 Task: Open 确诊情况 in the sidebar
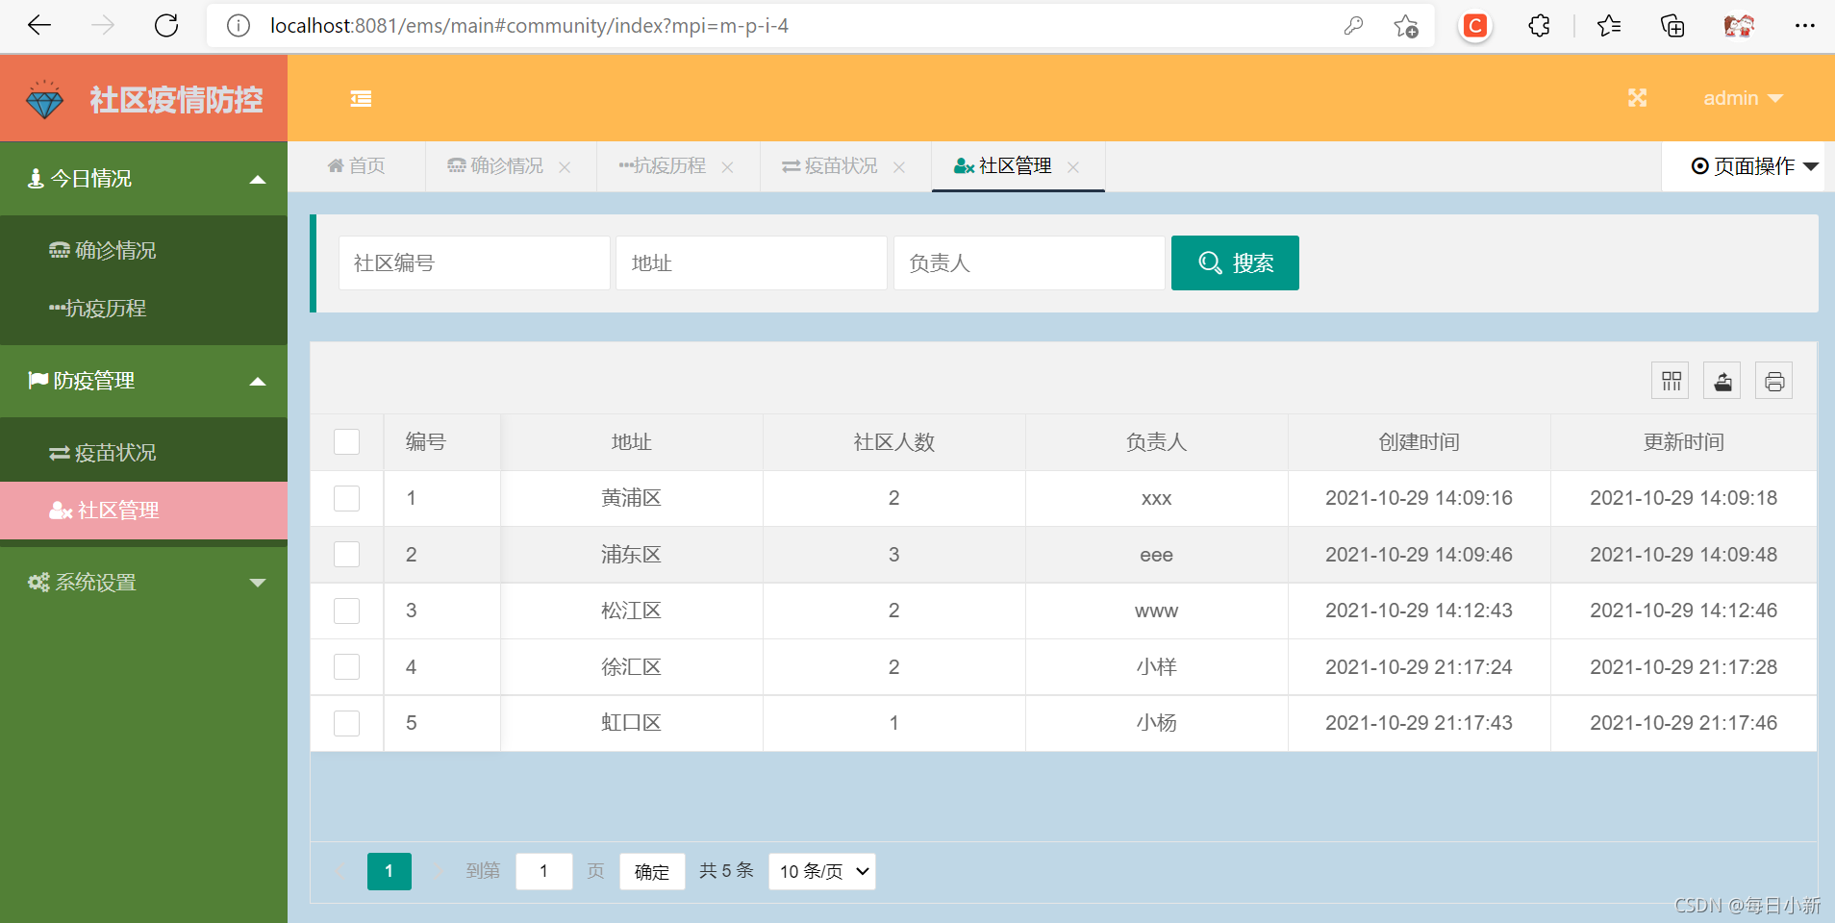pos(143,251)
